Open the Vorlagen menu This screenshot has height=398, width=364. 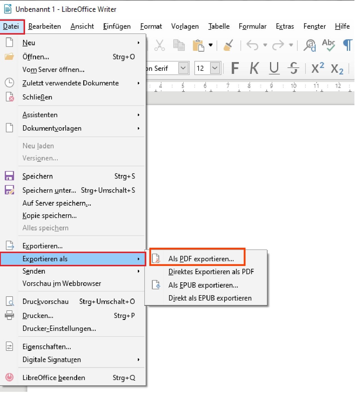pos(185,26)
